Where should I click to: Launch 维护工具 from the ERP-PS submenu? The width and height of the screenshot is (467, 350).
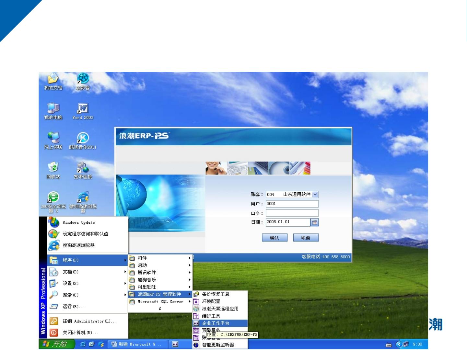point(220,316)
